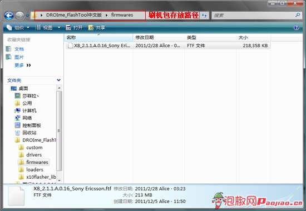Click the blue help question-mark icon

click(x=296, y=27)
